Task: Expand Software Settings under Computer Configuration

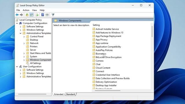Action: (x=21, y=27)
